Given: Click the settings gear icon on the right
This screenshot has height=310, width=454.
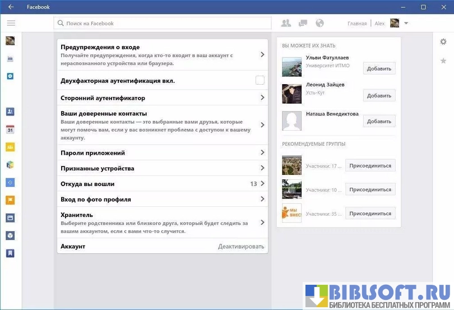Looking at the screenshot, I should [x=443, y=41].
